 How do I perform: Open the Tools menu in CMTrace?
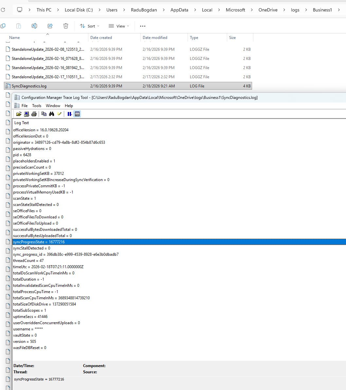click(x=37, y=106)
